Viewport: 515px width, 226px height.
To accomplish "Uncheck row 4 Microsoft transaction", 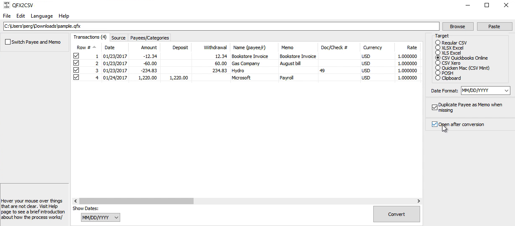I will [76, 77].
